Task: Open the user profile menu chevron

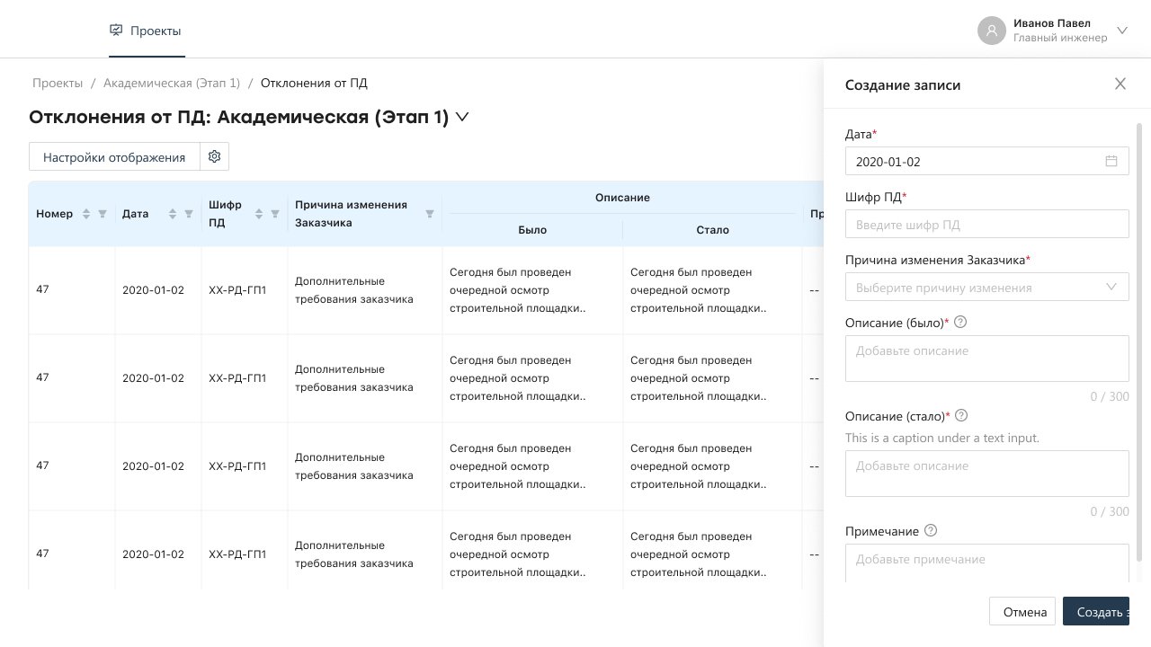Action: (x=1122, y=31)
